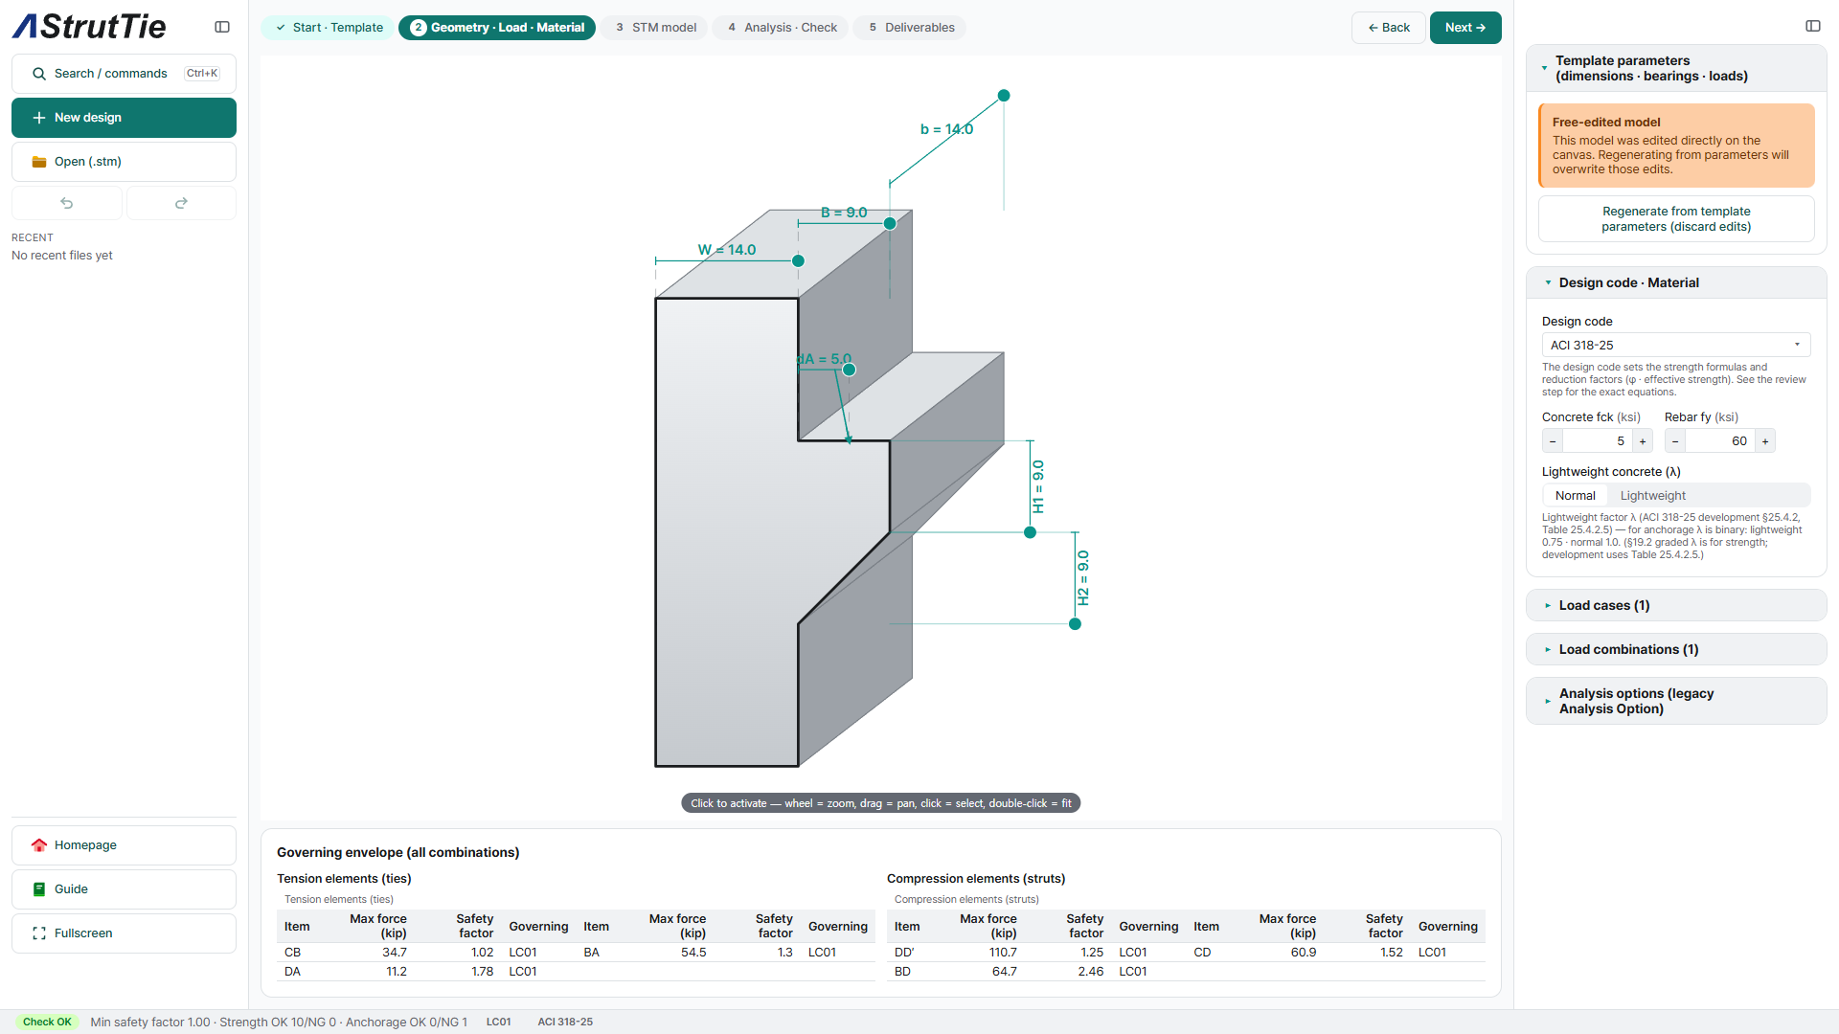
Task: Select Lightweight concrete option
Action: click(1652, 496)
